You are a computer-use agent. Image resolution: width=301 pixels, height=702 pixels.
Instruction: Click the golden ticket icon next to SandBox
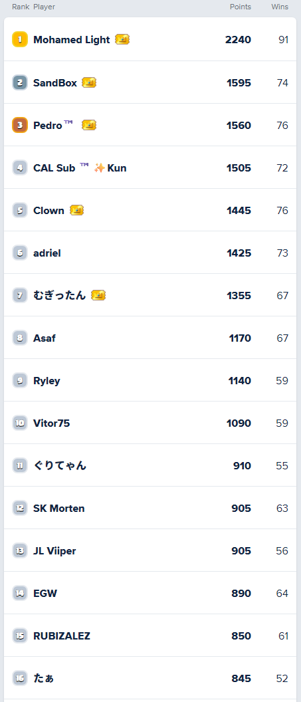tap(89, 82)
